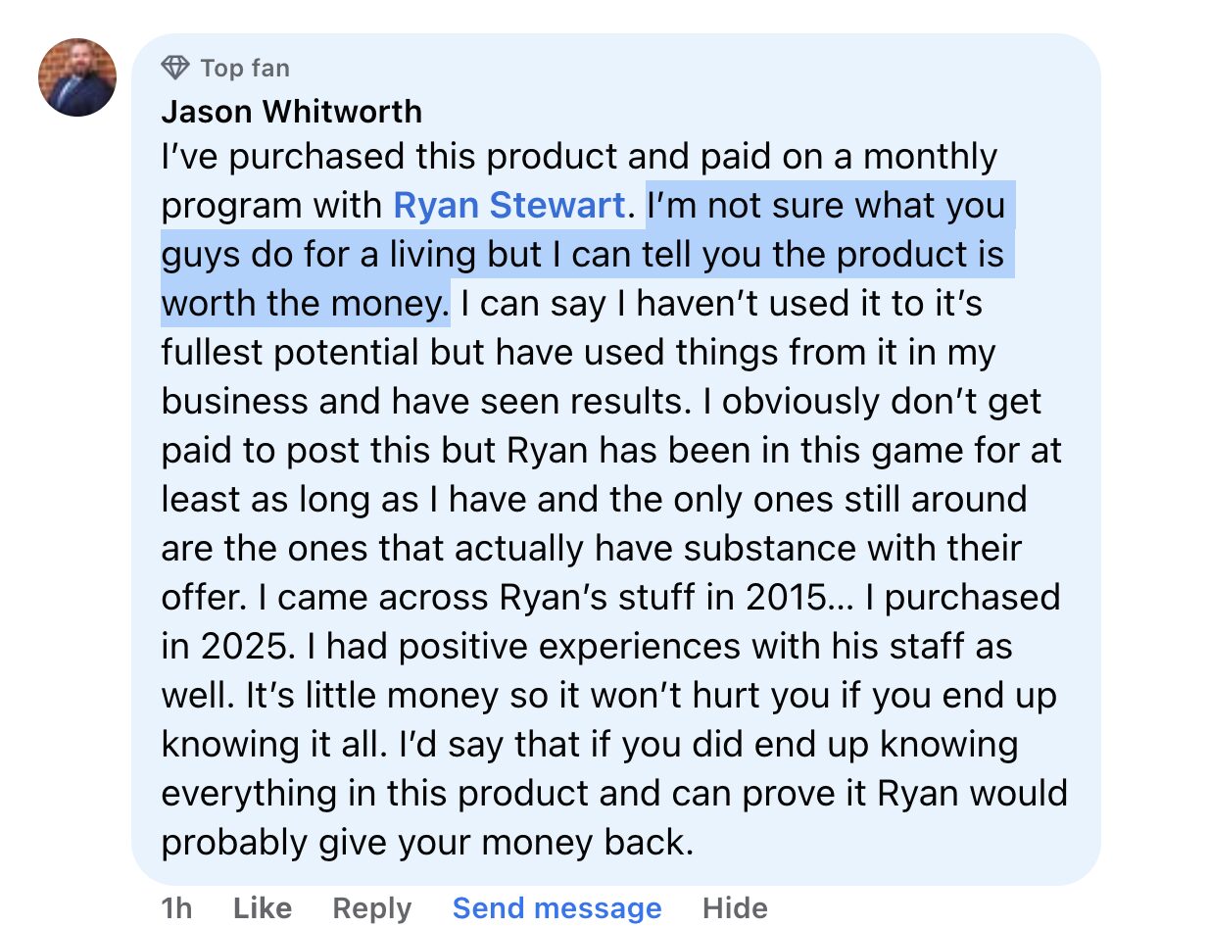
Task: Click Send message below the comment
Action: pyautogui.click(x=556, y=908)
